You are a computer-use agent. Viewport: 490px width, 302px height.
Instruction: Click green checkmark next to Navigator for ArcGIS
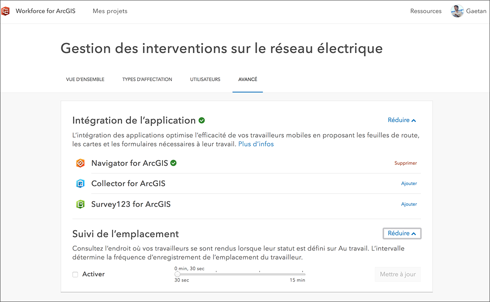coord(174,163)
